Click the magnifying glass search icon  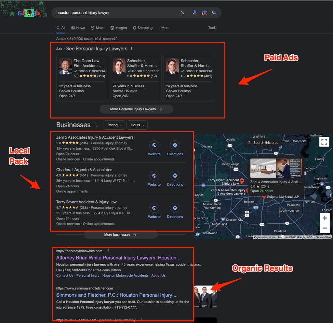(x=214, y=13)
